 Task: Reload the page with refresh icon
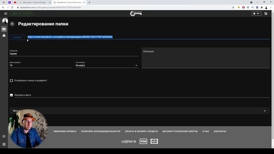click(12, 8)
